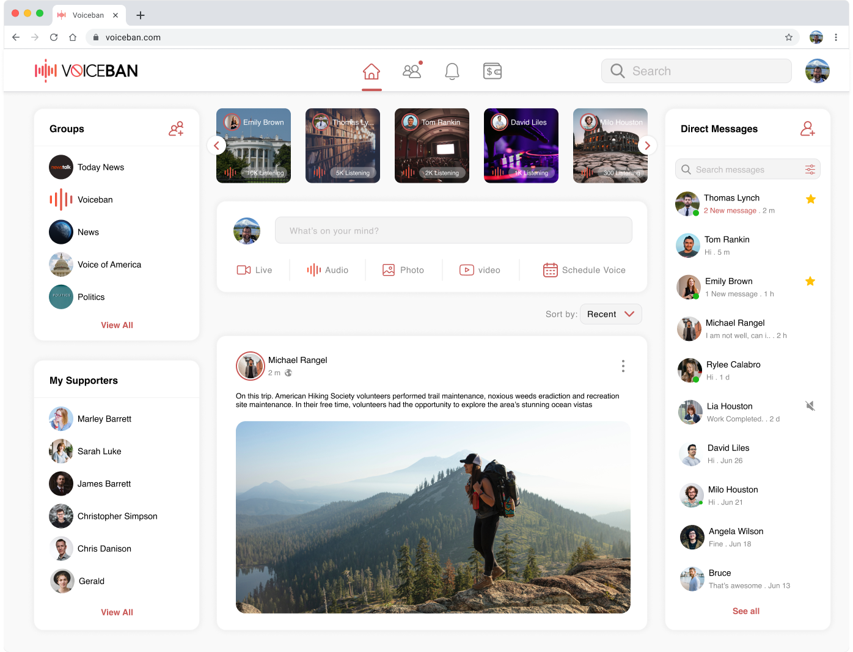Start a Live broadcast post
The width and height of the screenshot is (853, 652).
[255, 270]
